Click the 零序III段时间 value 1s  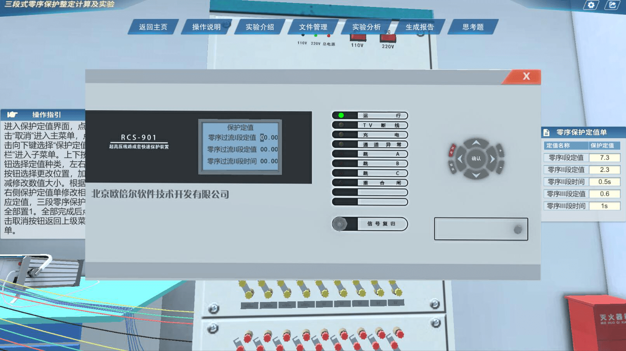tap(605, 206)
